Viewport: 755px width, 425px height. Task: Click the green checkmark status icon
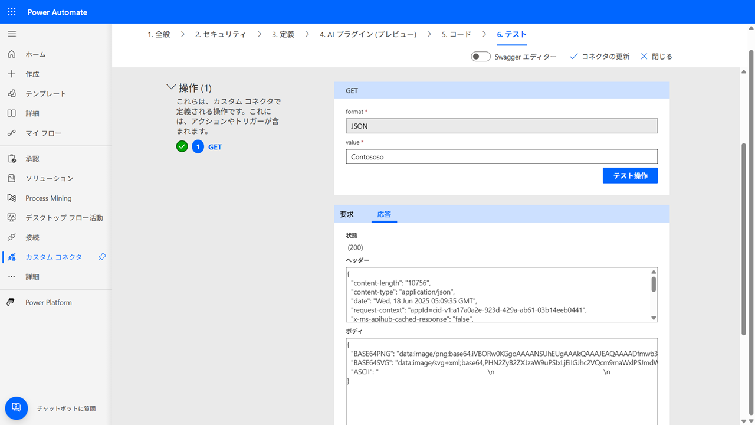(182, 146)
